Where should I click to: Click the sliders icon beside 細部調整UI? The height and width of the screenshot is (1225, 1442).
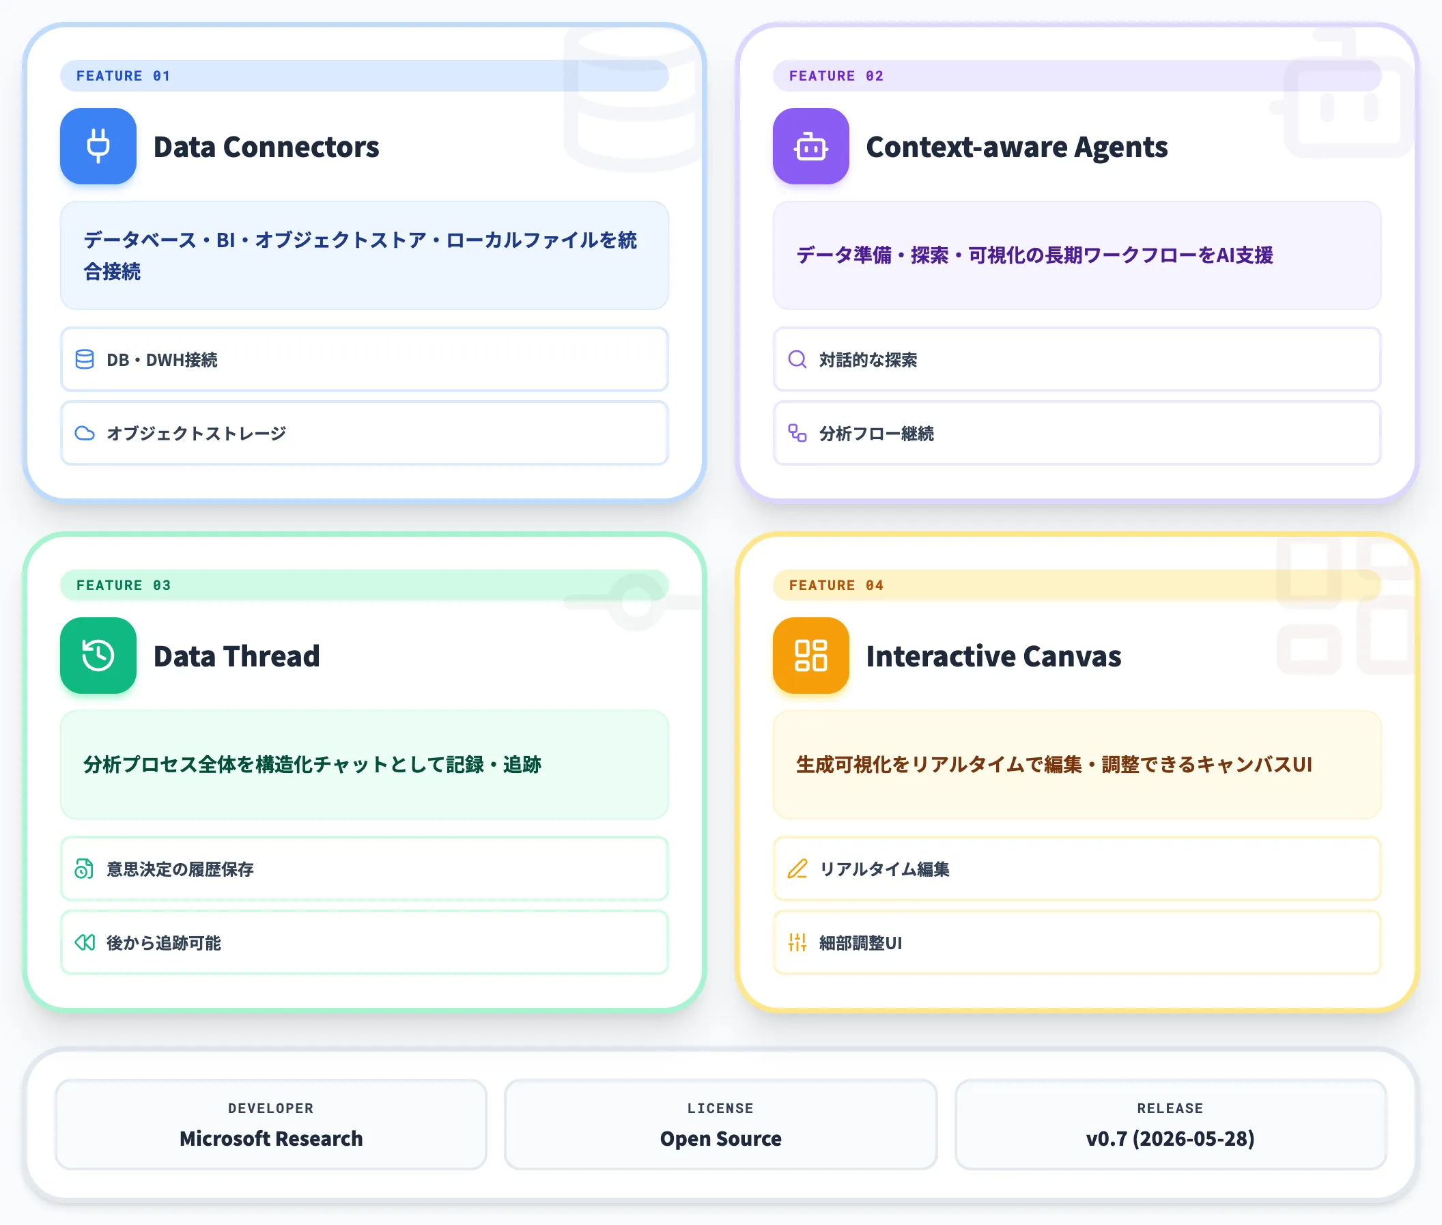coord(797,942)
